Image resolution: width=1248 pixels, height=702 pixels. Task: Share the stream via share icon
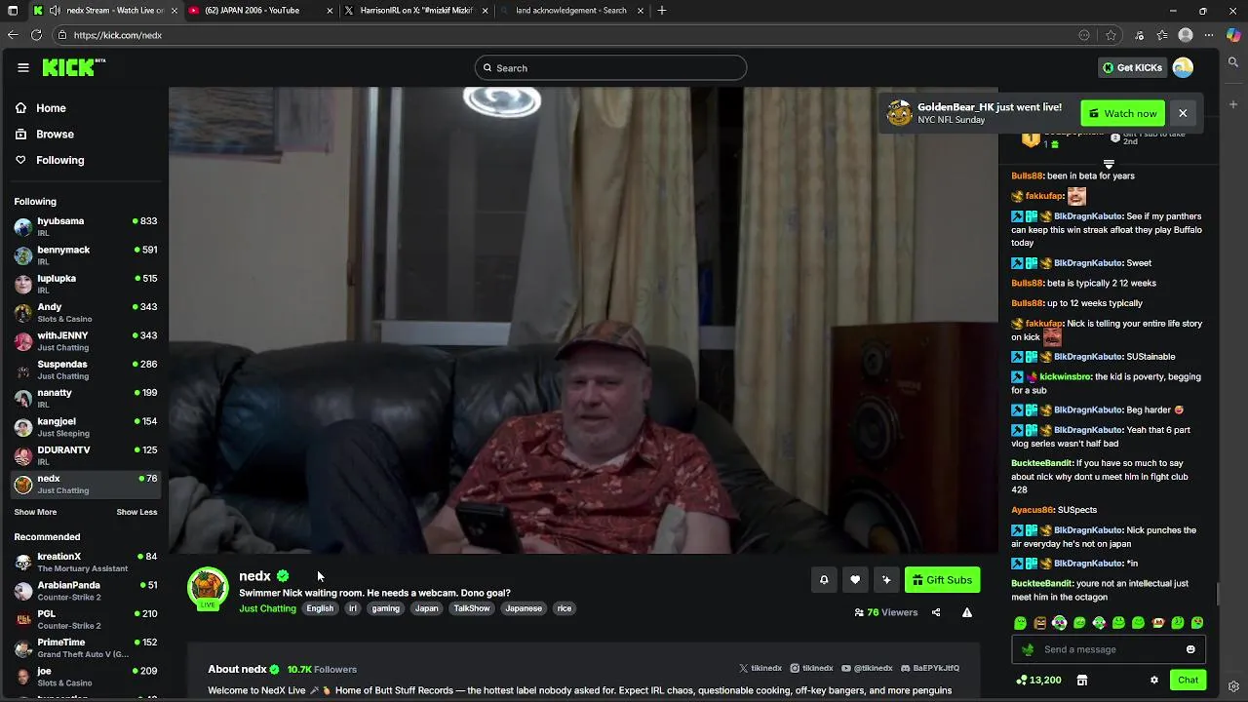click(936, 612)
